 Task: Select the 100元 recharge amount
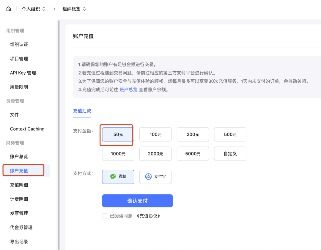click(155, 134)
